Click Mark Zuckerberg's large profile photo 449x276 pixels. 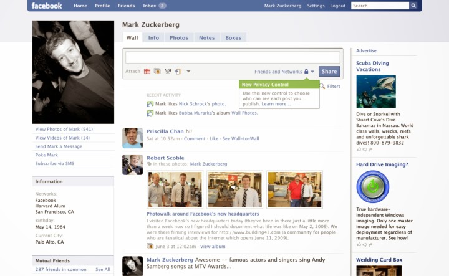pyautogui.click(x=74, y=72)
